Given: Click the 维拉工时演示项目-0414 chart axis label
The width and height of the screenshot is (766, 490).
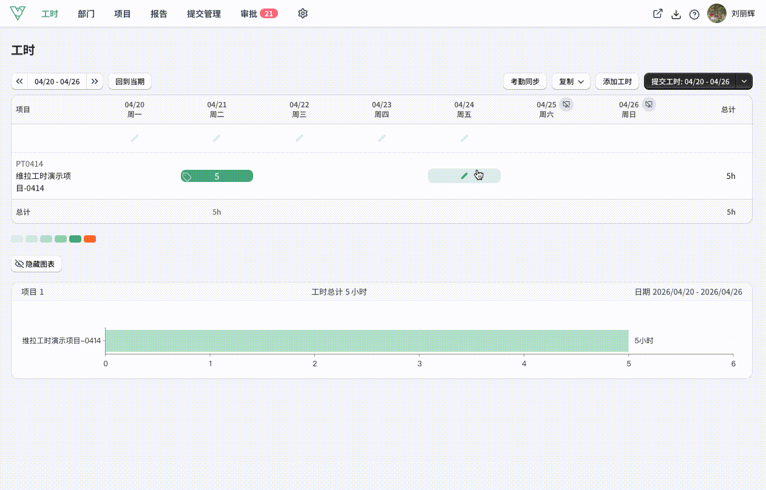Looking at the screenshot, I should pos(61,341).
